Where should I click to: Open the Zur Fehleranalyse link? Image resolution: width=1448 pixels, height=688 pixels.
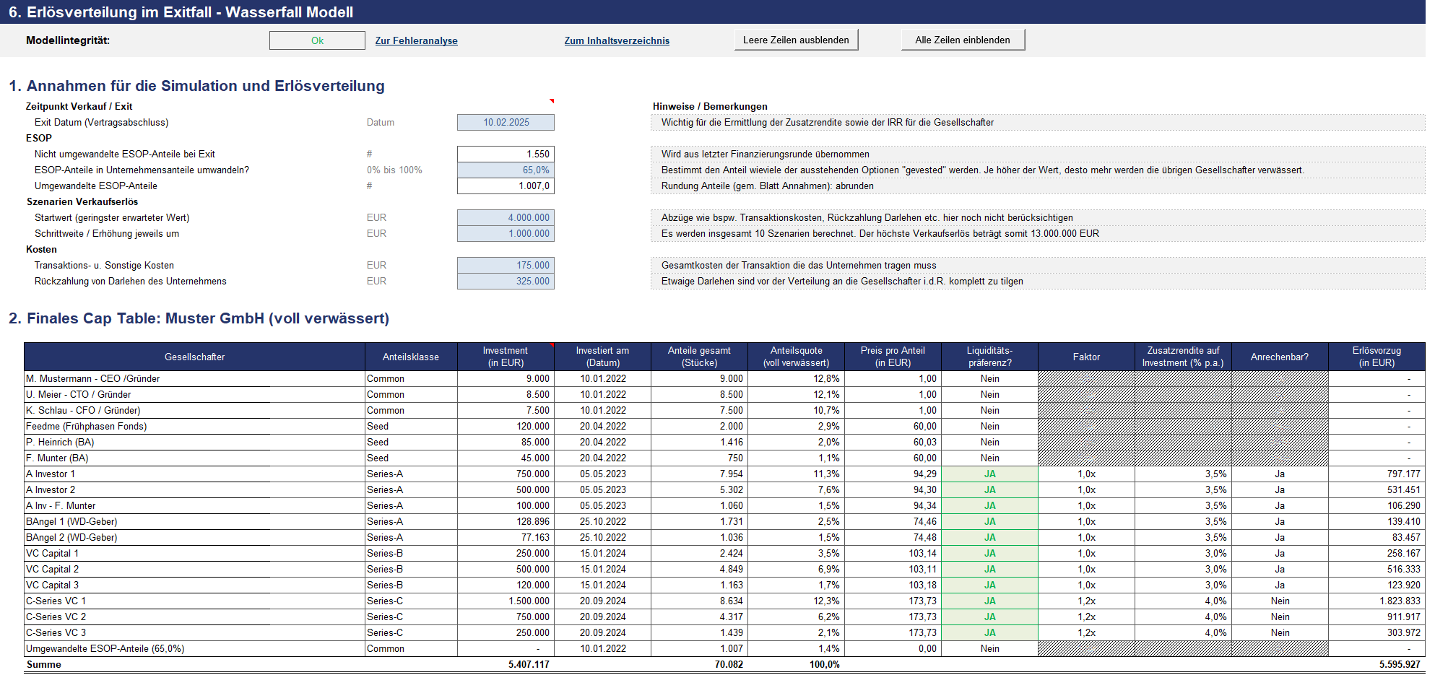(x=416, y=40)
